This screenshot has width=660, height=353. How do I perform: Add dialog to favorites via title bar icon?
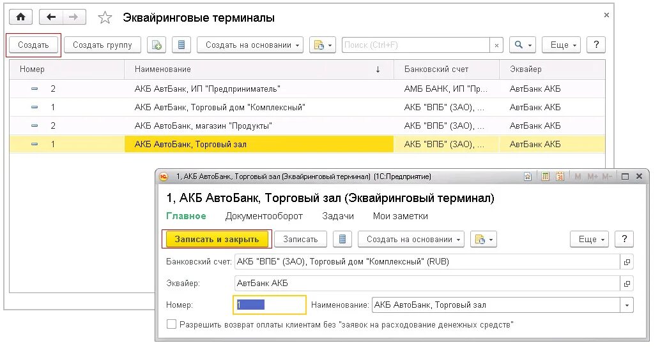[x=527, y=176]
